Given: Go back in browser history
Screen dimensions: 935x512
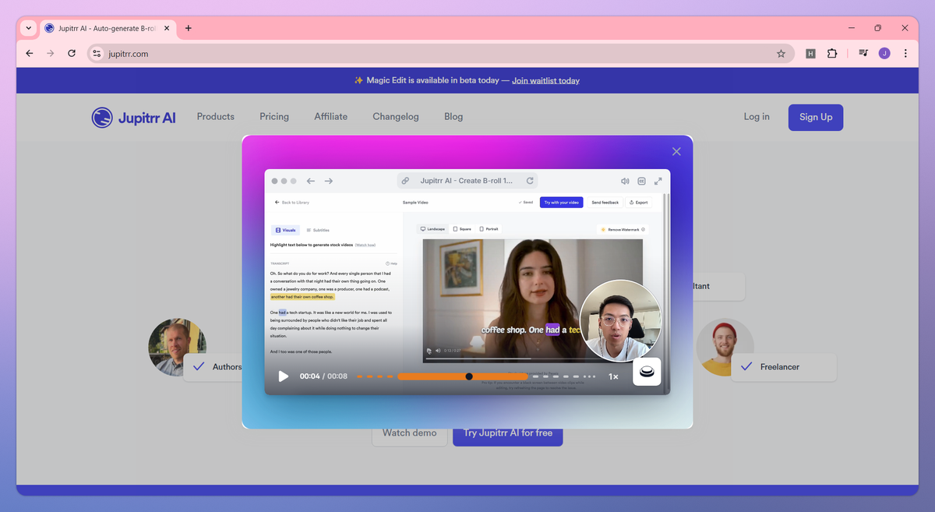Looking at the screenshot, I should tap(30, 54).
